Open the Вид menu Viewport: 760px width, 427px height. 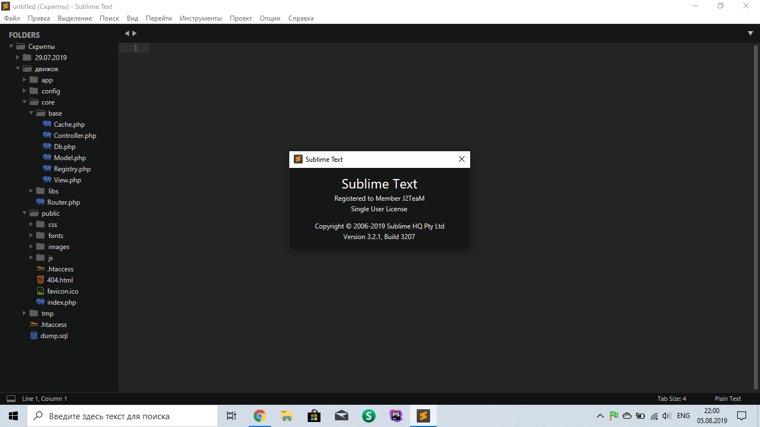pyautogui.click(x=132, y=18)
